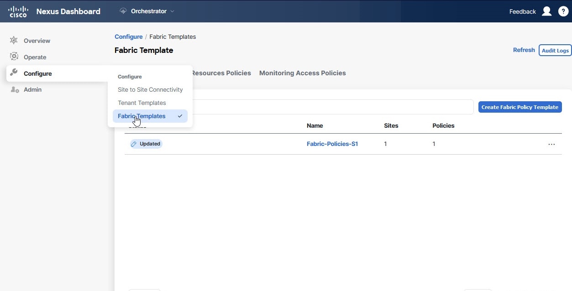
Task: Click the Sites column header
Action: (x=391, y=125)
